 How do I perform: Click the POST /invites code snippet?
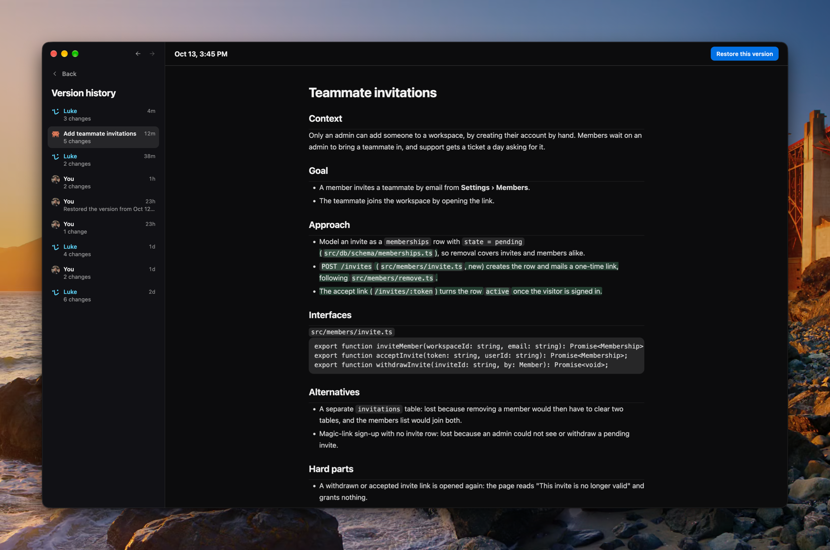346,267
